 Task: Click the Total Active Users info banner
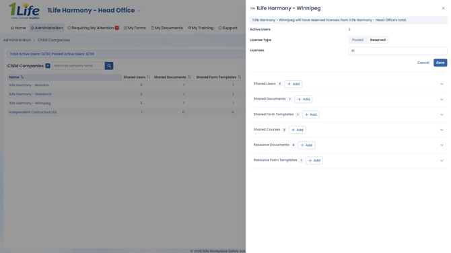126,54
